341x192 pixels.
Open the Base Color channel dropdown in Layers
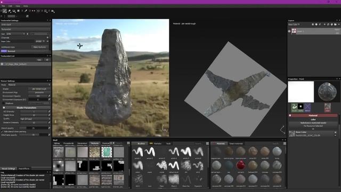pyautogui.click(x=294, y=25)
